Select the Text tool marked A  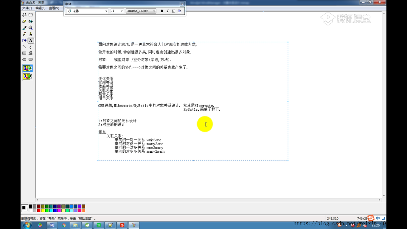(31, 40)
